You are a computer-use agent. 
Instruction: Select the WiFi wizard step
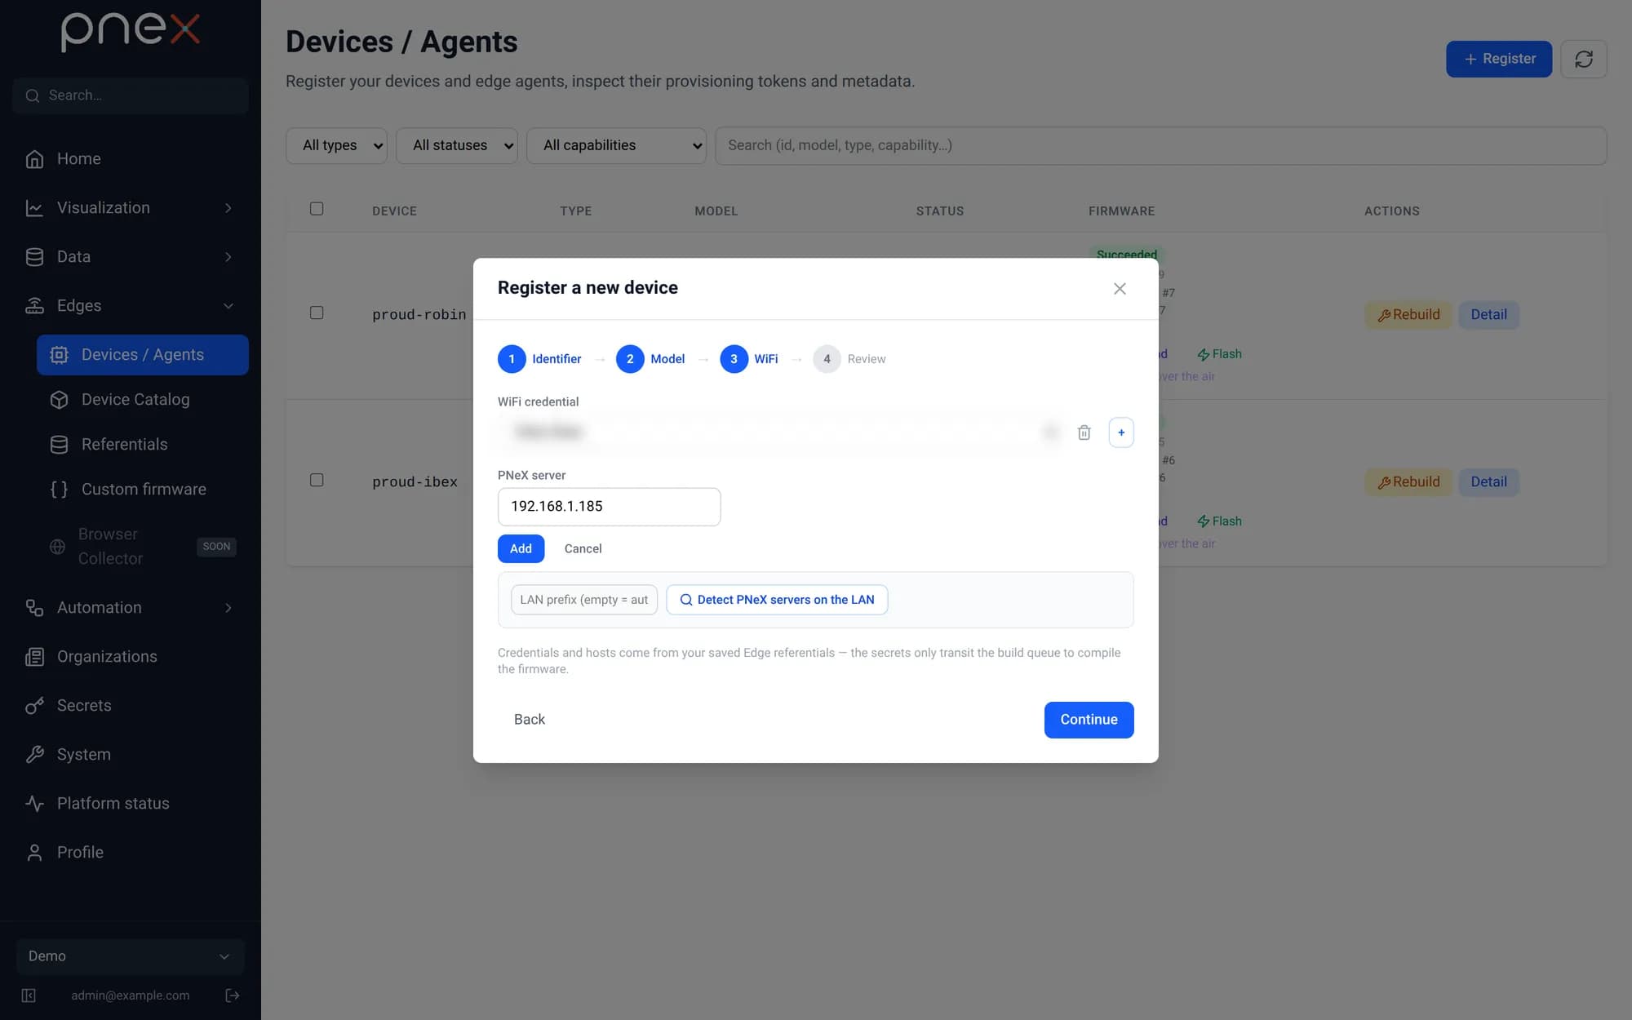[x=749, y=359]
